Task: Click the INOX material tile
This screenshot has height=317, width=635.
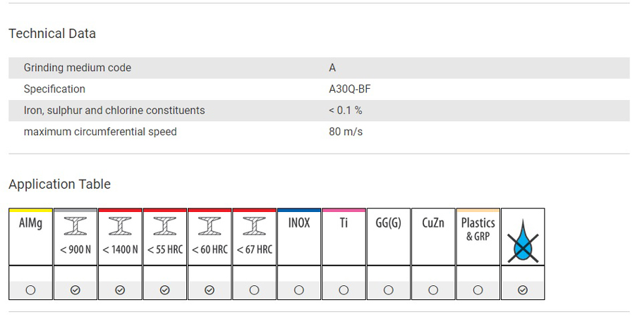Action: pos(299,237)
